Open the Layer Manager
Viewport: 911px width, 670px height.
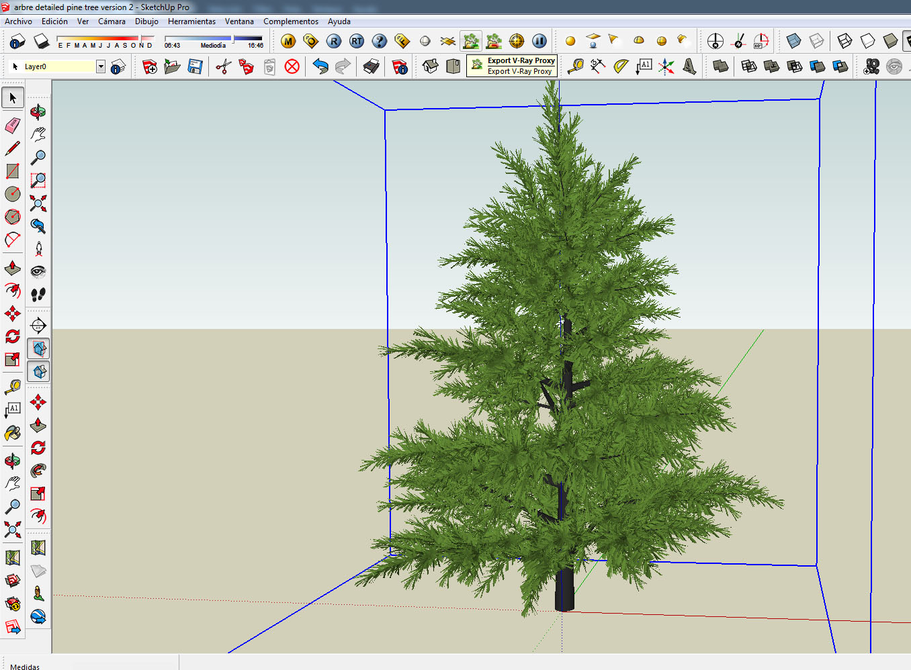coord(118,66)
